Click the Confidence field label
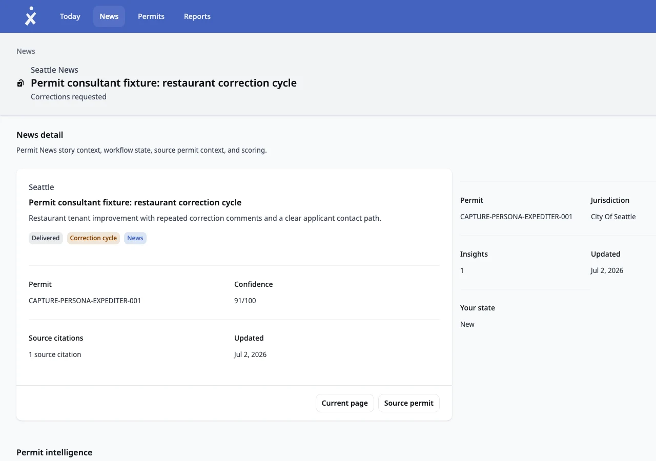656x461 pixels. [x=253, y=284]
